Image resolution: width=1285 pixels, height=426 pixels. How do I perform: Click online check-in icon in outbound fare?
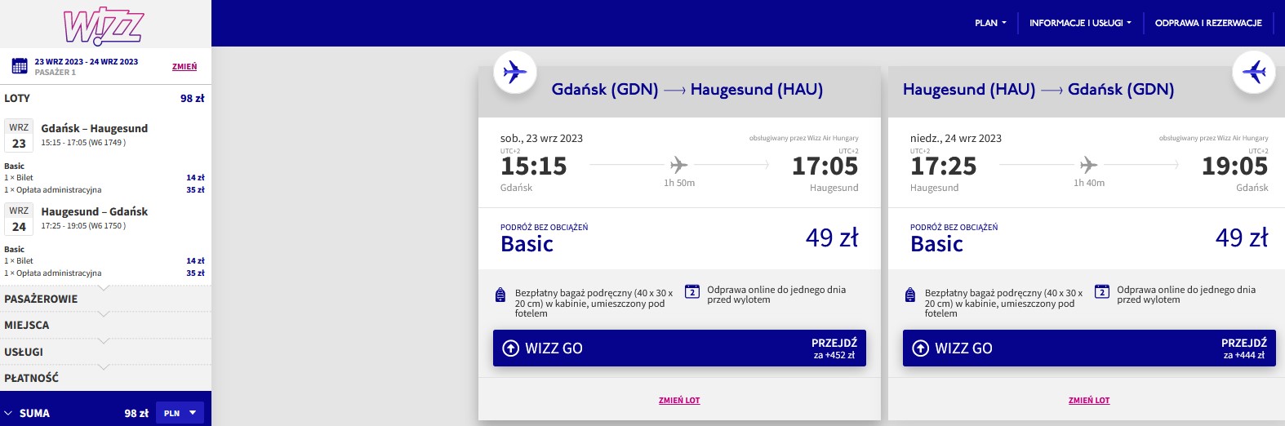click(x=692, y=291)
